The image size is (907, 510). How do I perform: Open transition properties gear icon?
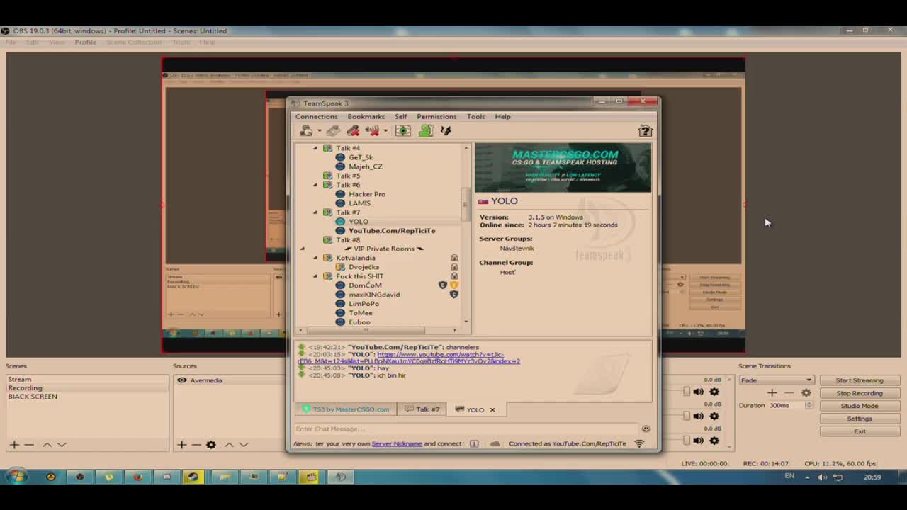click(x=806, y=392)
